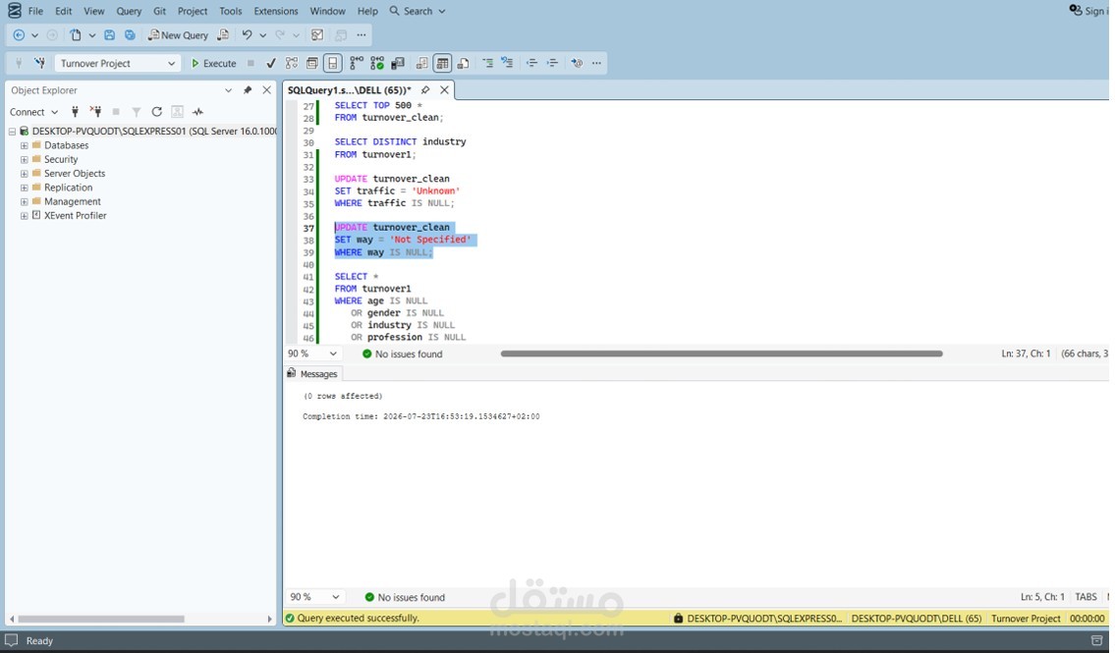The width and height of the screenshot is (1115, 653).
Task: Open the Object Explorer window position dropdown
Action: pyautogui.click(x=228, y=90)
